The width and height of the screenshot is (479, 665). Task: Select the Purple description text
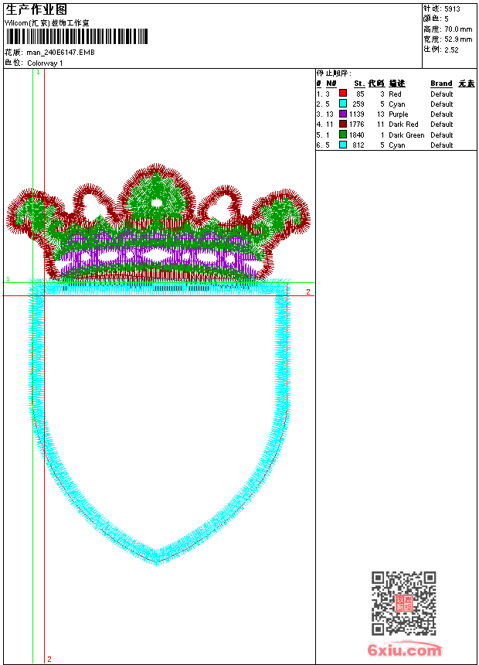[399, 114]
